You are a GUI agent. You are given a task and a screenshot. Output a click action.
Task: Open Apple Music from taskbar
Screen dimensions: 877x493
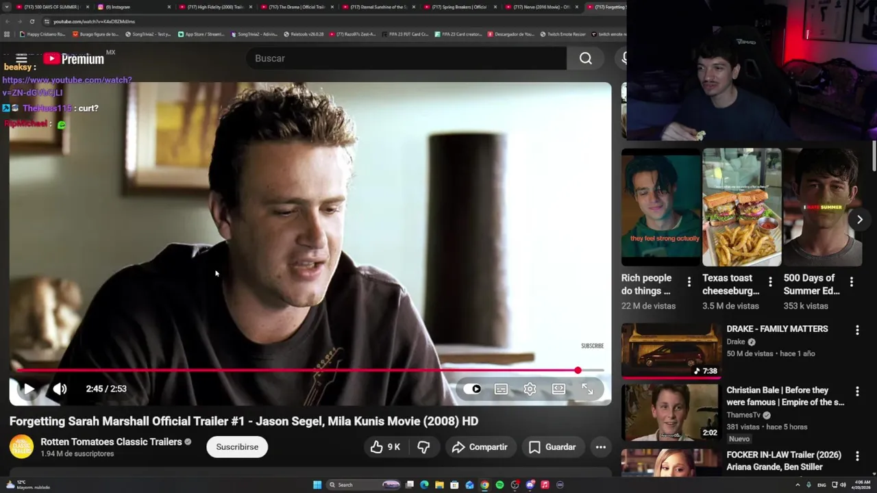[x=545, y=485]
